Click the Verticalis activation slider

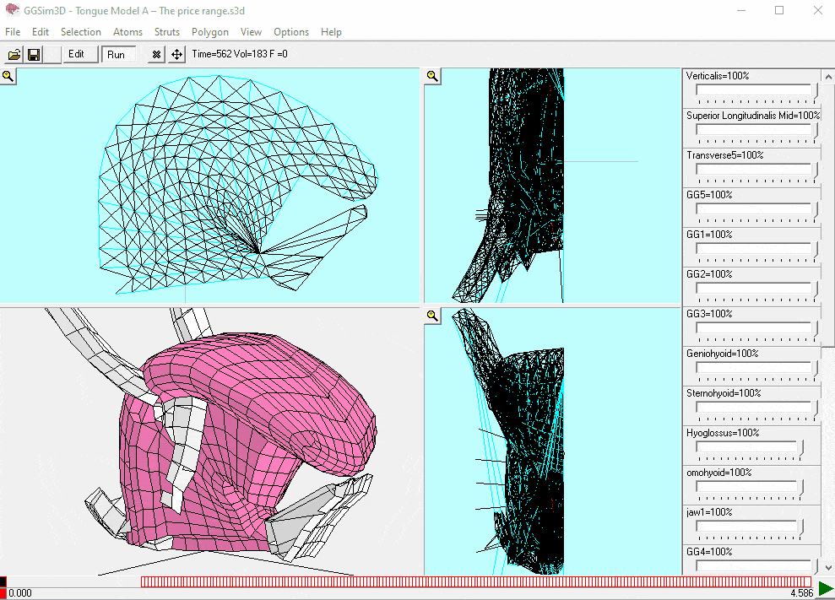click(756, 90)
